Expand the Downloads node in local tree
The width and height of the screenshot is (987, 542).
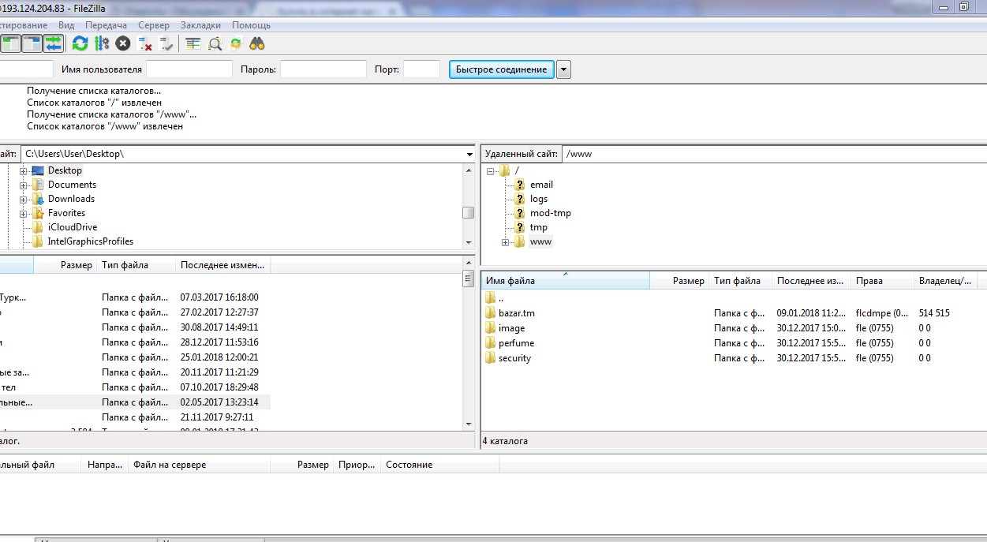click(24, 200)
